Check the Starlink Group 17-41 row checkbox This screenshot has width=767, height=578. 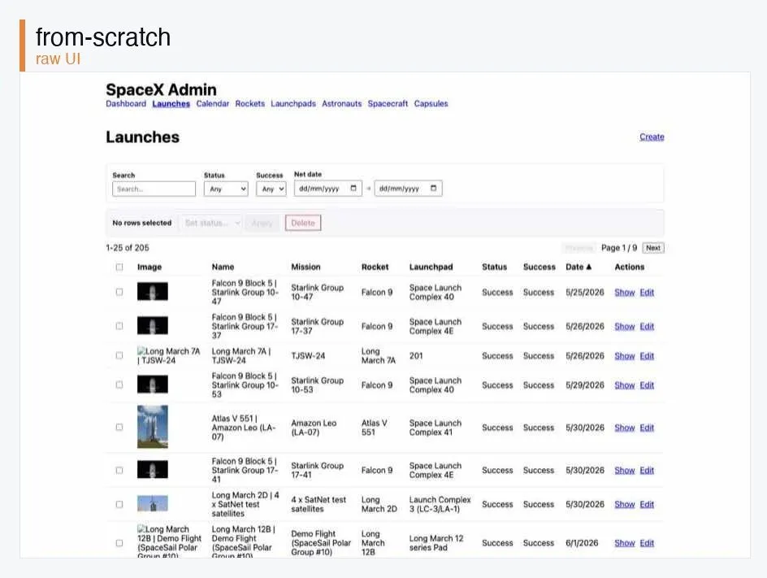coord(119,471)
